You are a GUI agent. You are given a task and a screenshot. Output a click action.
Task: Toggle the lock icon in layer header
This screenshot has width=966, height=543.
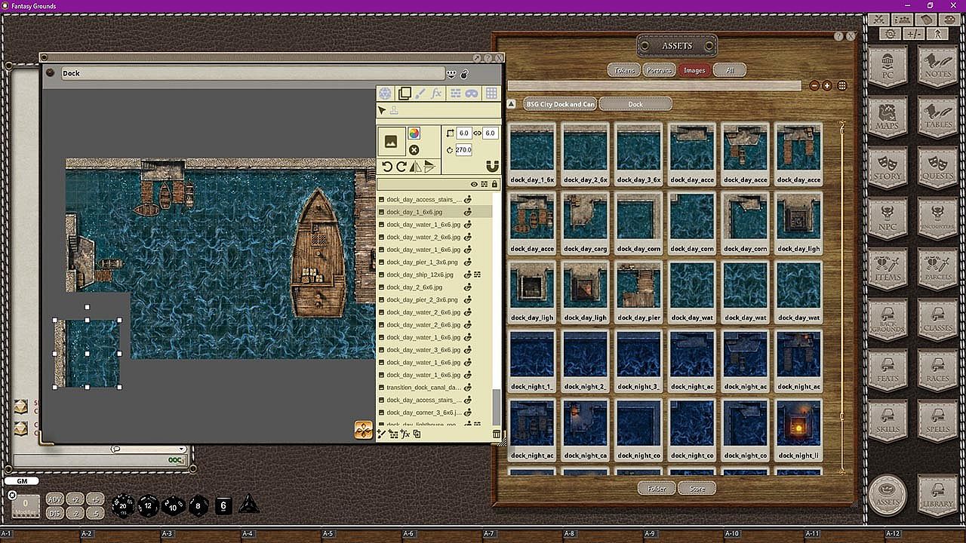click(494, 184)
